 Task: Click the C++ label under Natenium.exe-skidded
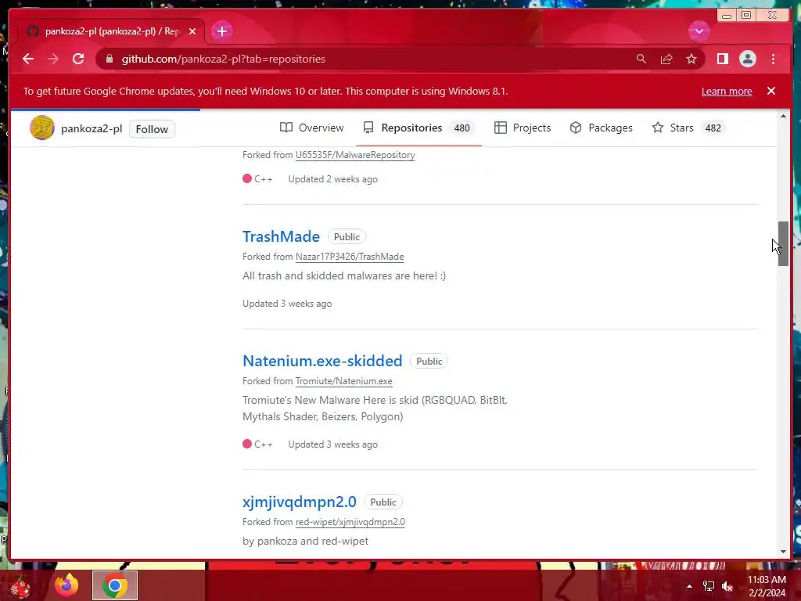[x=258, y=444]
